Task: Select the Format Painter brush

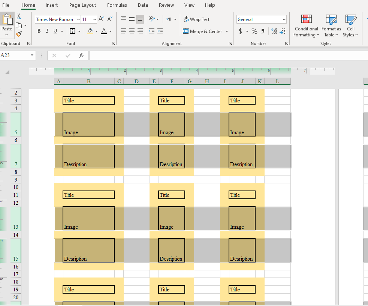Action: click(x=19, y=34)
